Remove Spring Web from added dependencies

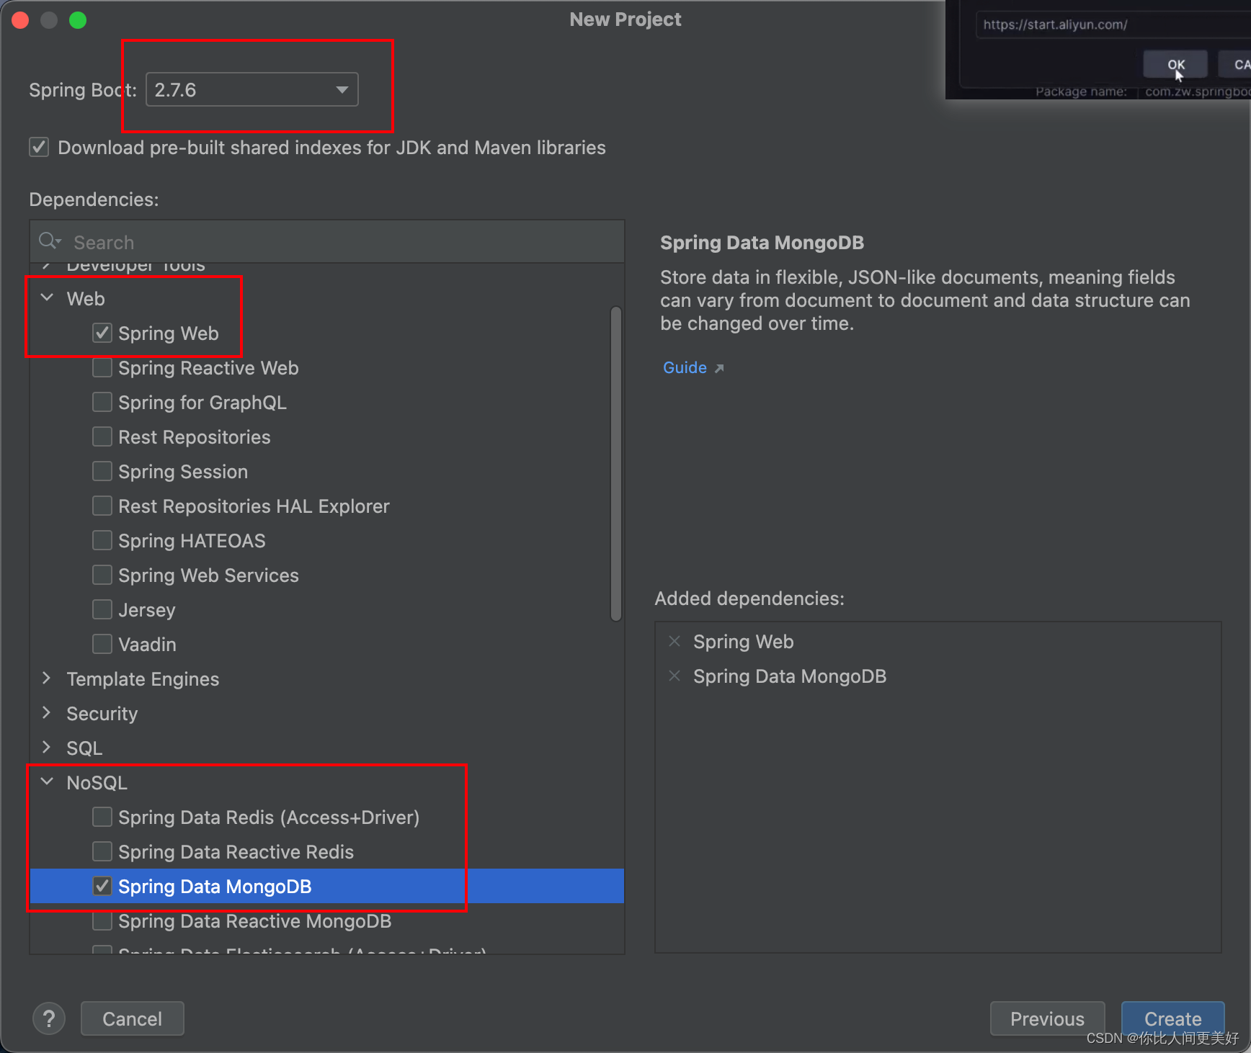(675, 641)
